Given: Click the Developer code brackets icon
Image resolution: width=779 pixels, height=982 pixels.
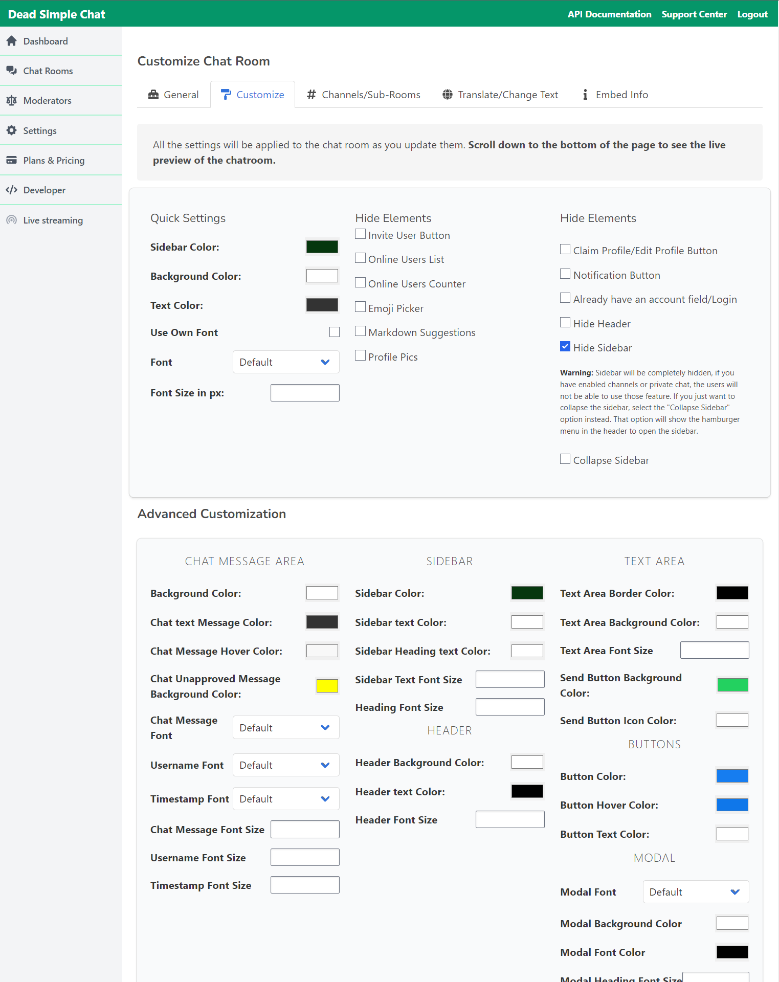Looking at the screenshot, I should (12, 190).
